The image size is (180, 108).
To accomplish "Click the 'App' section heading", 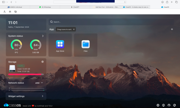I will click(x=52, y=29).
